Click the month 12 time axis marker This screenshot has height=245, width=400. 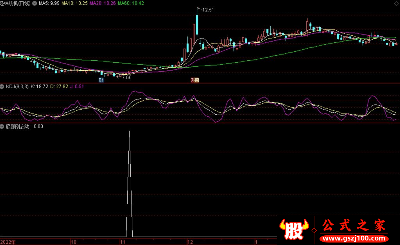189,242
